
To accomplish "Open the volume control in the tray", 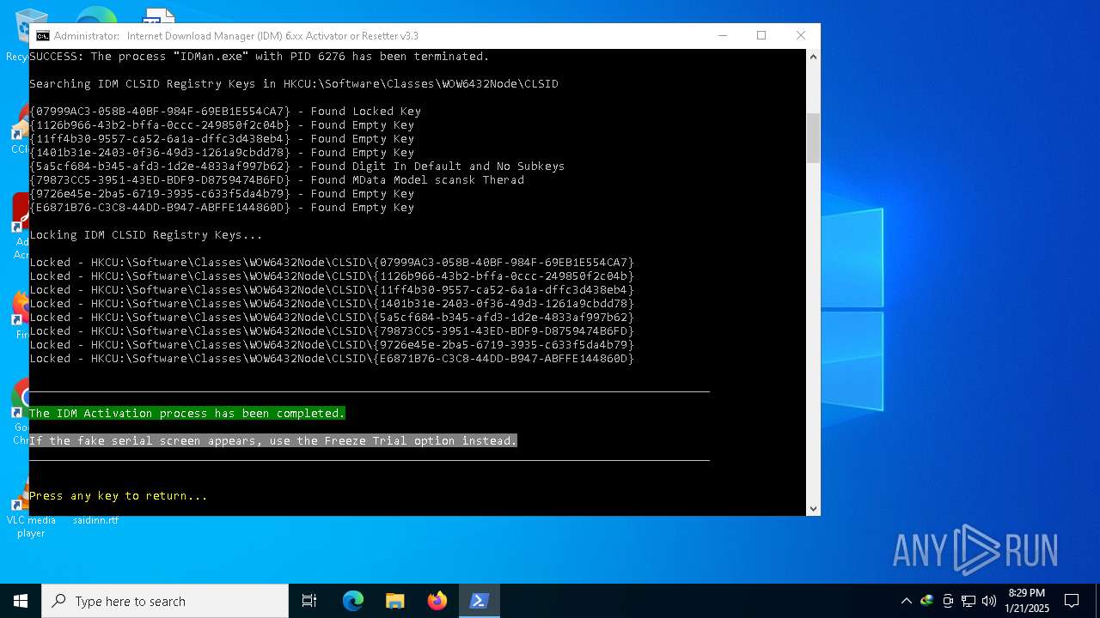I will click(989, 601).
